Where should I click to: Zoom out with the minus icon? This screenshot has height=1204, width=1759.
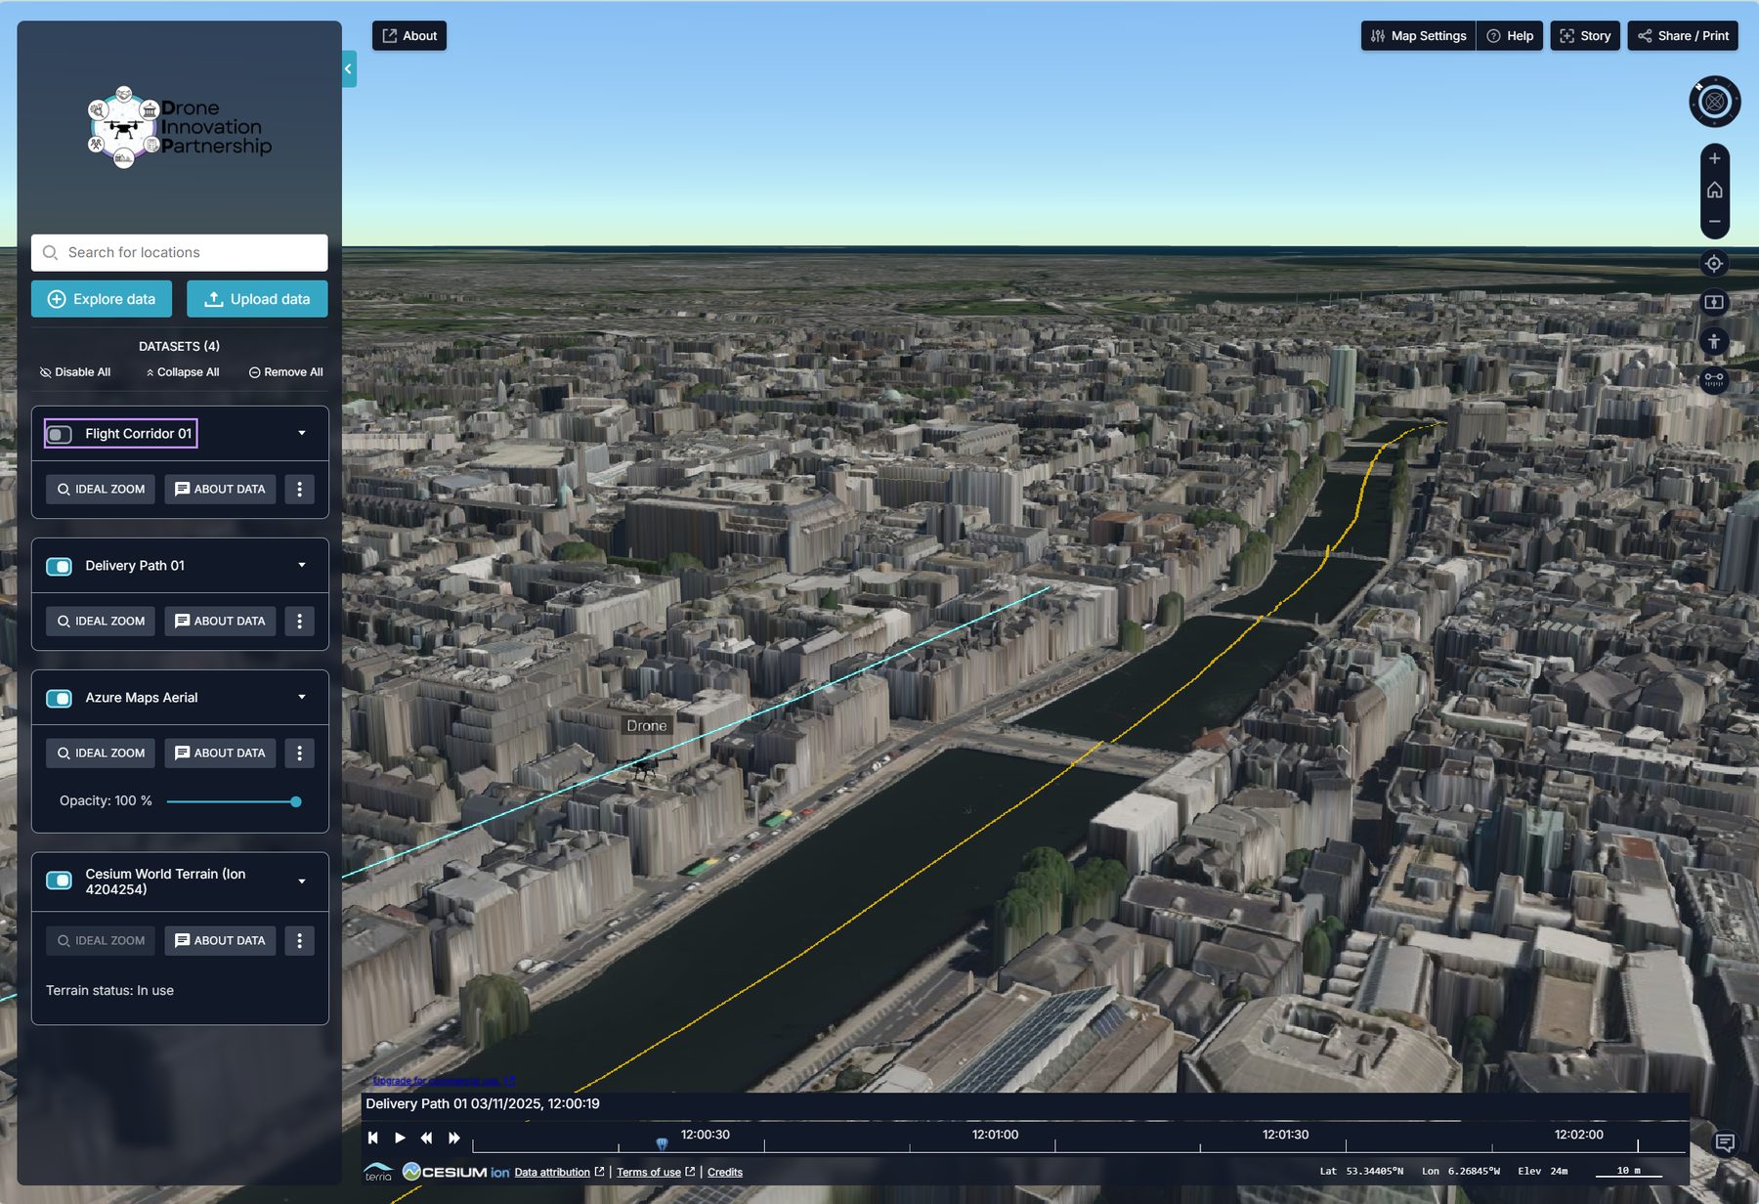pyautogui.click(x=1714, y=222)
